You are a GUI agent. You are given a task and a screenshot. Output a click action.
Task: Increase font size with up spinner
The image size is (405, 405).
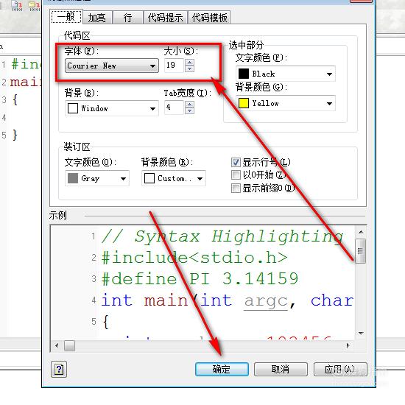pyautogui.click(x=190, y=63)
